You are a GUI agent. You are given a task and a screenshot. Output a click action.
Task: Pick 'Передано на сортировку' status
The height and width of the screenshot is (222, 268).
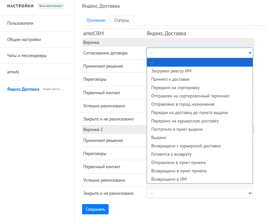200,87
